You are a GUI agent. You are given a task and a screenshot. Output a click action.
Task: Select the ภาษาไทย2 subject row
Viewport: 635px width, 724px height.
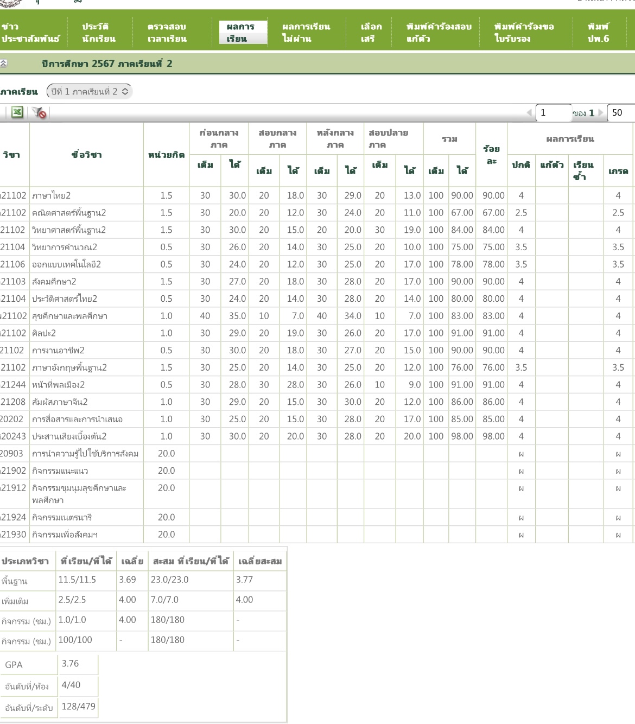316,195
